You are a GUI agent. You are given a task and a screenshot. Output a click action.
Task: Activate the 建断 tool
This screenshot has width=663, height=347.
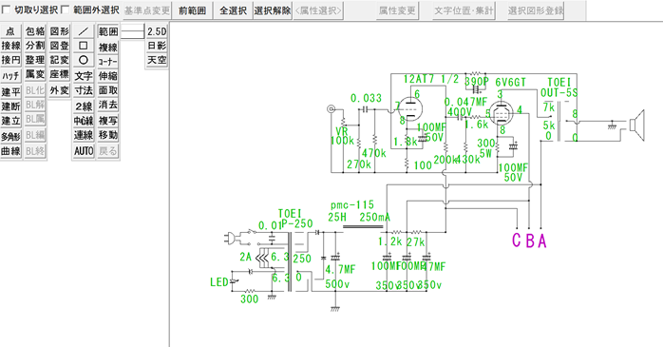[x=11, y=106]
